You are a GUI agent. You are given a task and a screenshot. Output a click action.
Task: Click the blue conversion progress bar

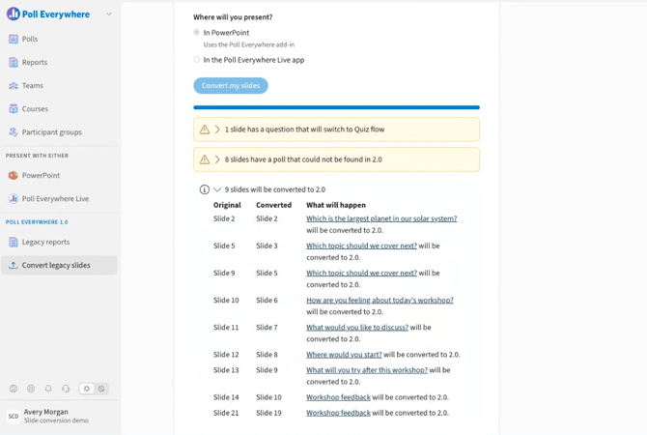(336, 107)
